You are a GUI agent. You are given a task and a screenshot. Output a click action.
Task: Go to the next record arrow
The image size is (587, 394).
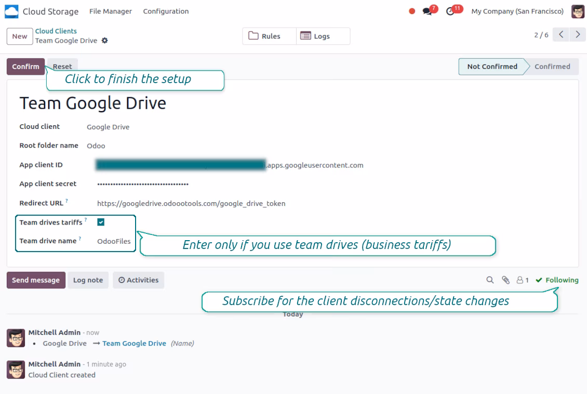pyautogui.click(x=578, y=34)
